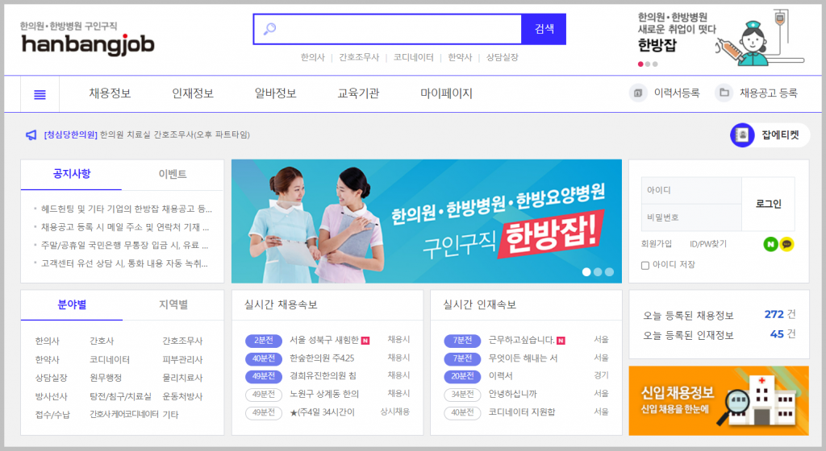Select 원무행정 category

[106, 378]
